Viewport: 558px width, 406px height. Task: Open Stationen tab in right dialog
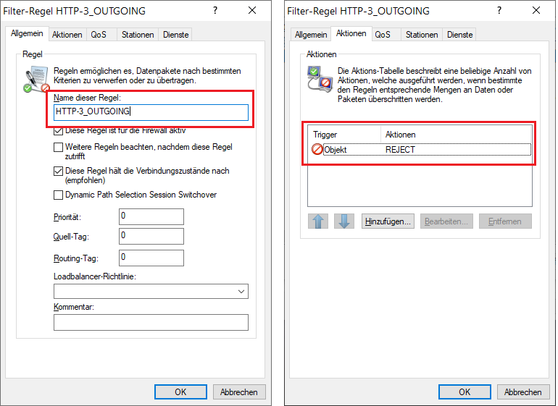420,35
